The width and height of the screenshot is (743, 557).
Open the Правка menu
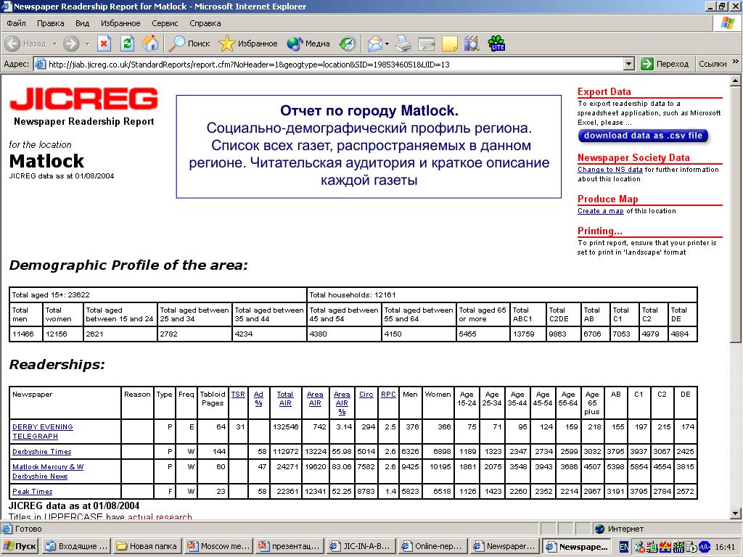[50, 23]
